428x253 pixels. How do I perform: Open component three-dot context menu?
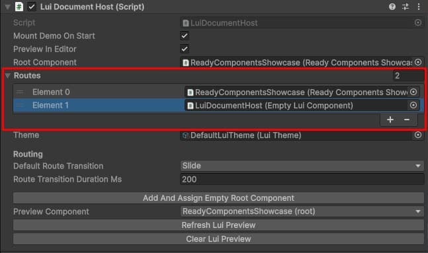419,7
